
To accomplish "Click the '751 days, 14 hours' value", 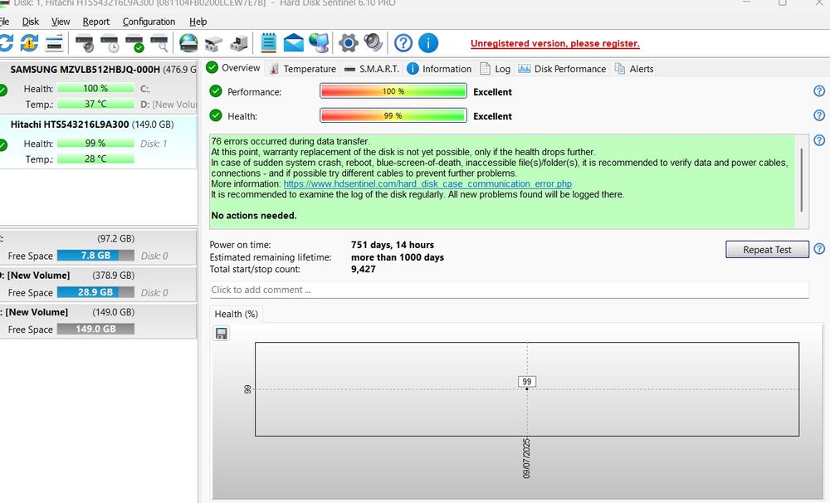I will pyautogui.click(x=393, y=245).
